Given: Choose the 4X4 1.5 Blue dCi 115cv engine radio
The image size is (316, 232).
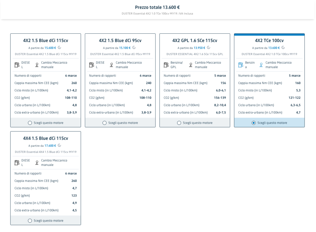Looking at the screenshot, I should tap(30, 221).
